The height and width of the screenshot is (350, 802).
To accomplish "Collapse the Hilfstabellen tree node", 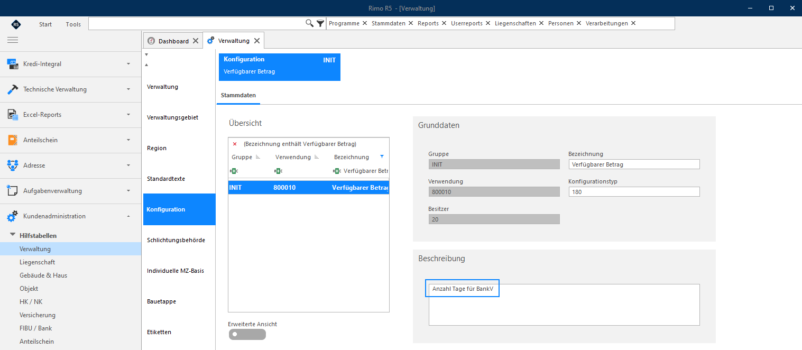I will click(13, 235).
